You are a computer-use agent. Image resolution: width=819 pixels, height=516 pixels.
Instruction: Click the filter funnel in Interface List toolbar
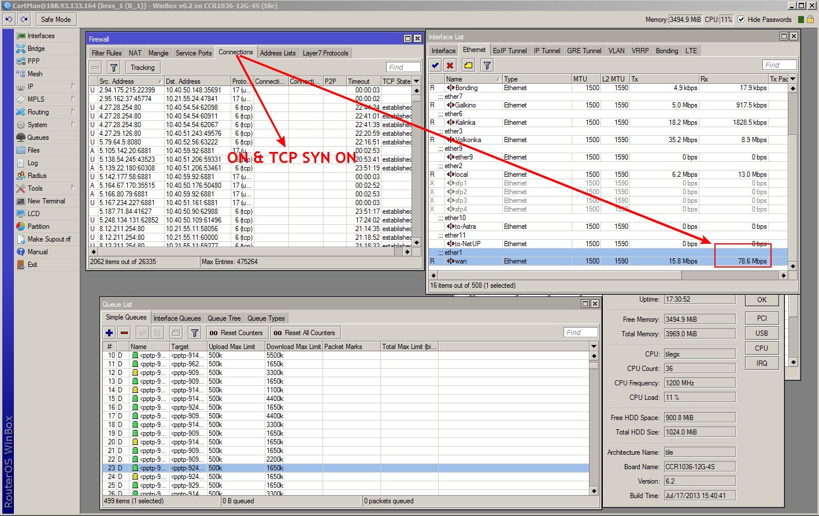(x=487, y=65)
